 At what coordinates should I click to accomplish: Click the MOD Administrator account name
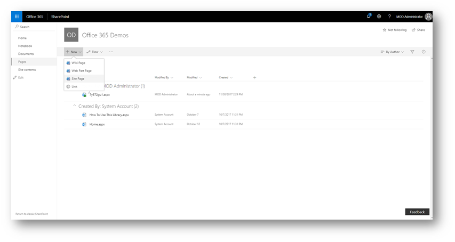410,17
